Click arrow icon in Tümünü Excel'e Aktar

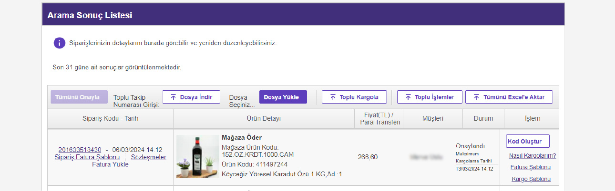coord(476,97)
